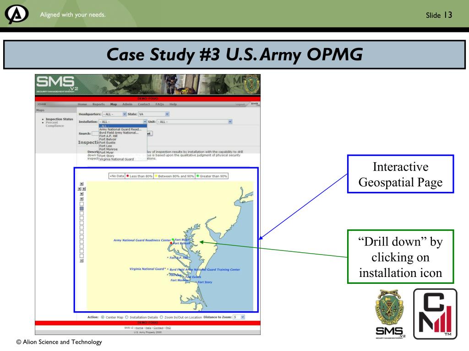Click the footer Help link
Image resolution: width=469 pixels, height=351 pixels.
coord(148,328)
